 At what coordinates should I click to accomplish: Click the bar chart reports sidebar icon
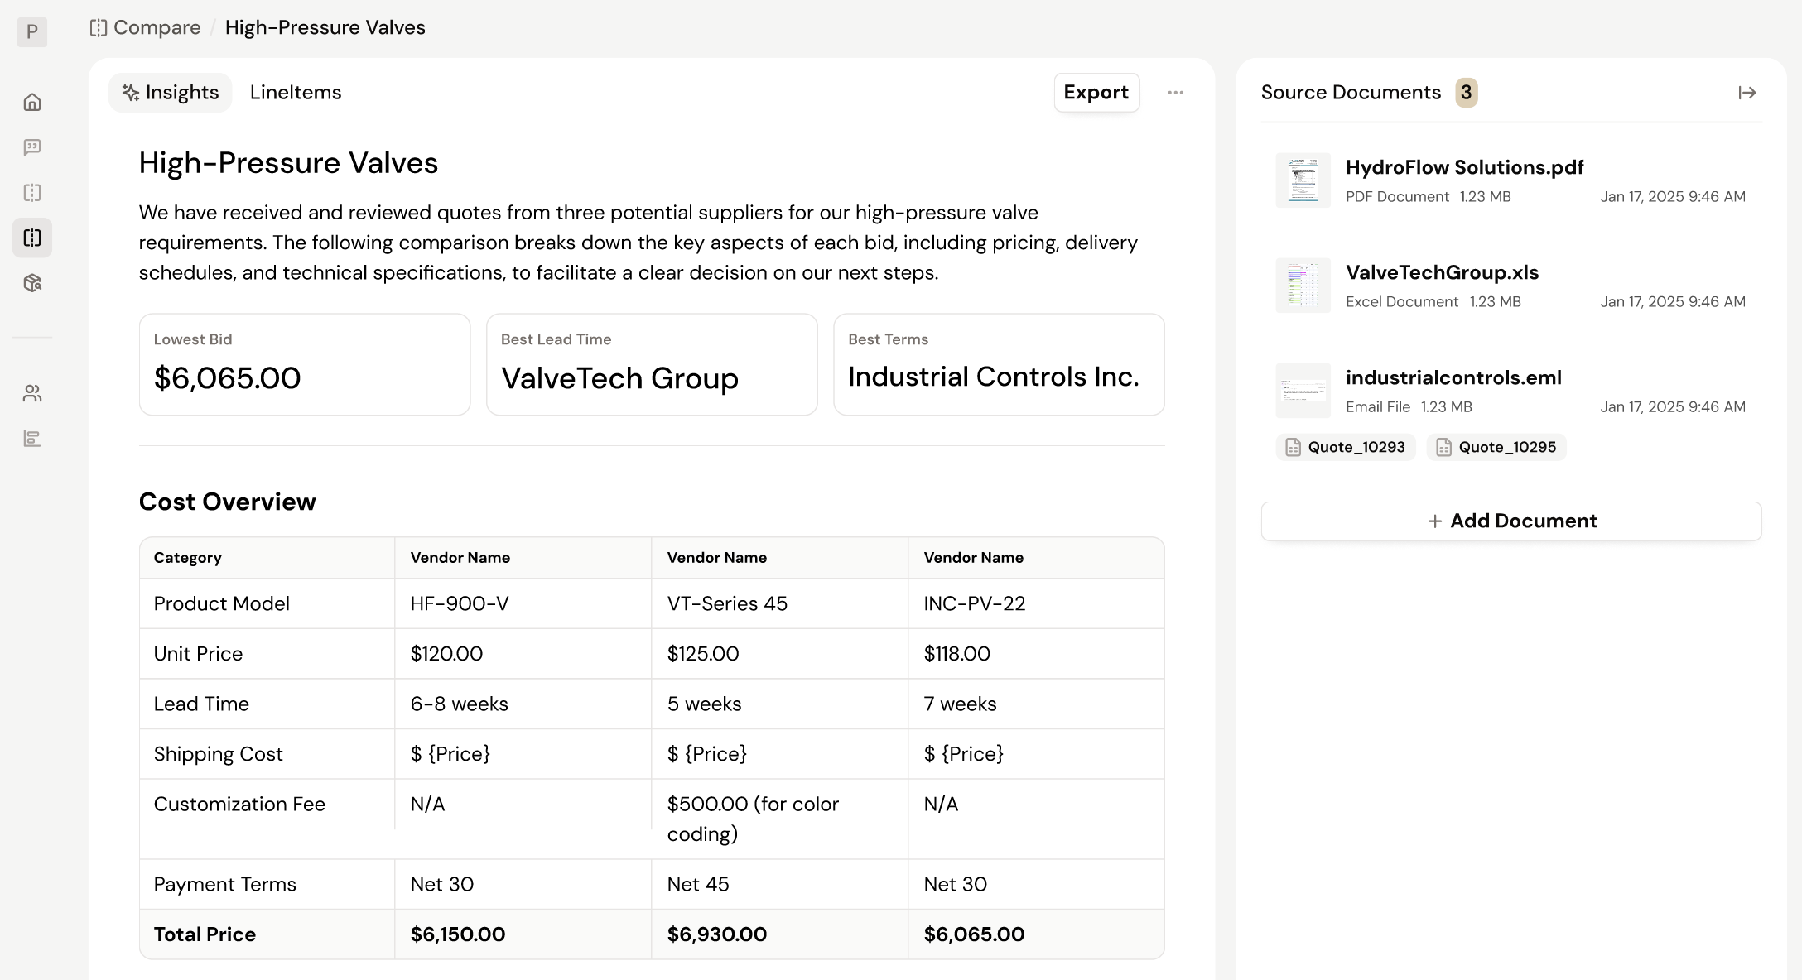click(32, 439)
